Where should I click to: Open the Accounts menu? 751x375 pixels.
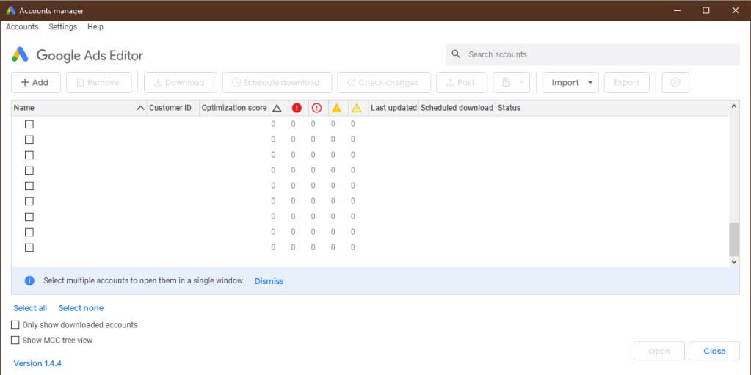pos(22,27)
